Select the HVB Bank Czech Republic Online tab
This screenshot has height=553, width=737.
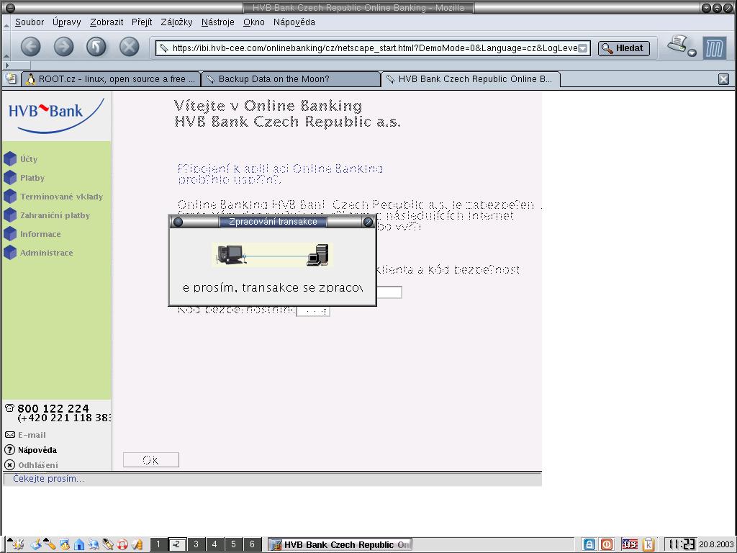pyautogui.click(x=471, y=79)
